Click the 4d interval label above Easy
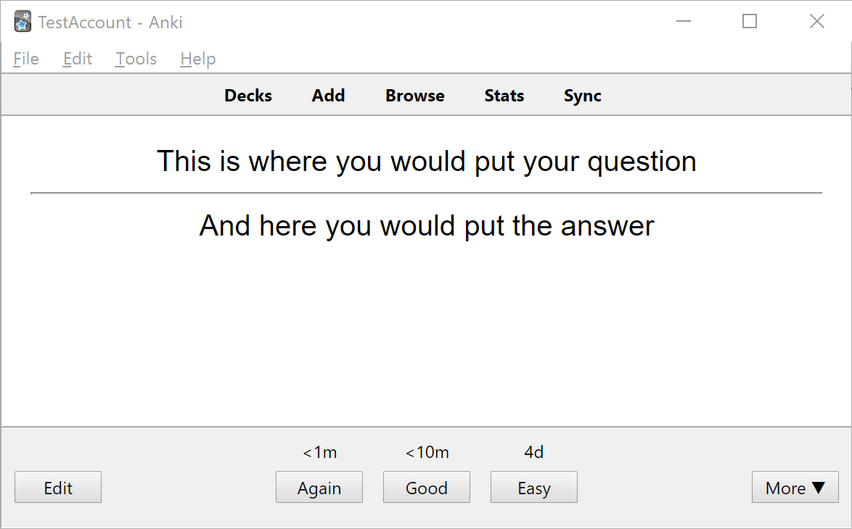852x529 pixels. [533, 451]
